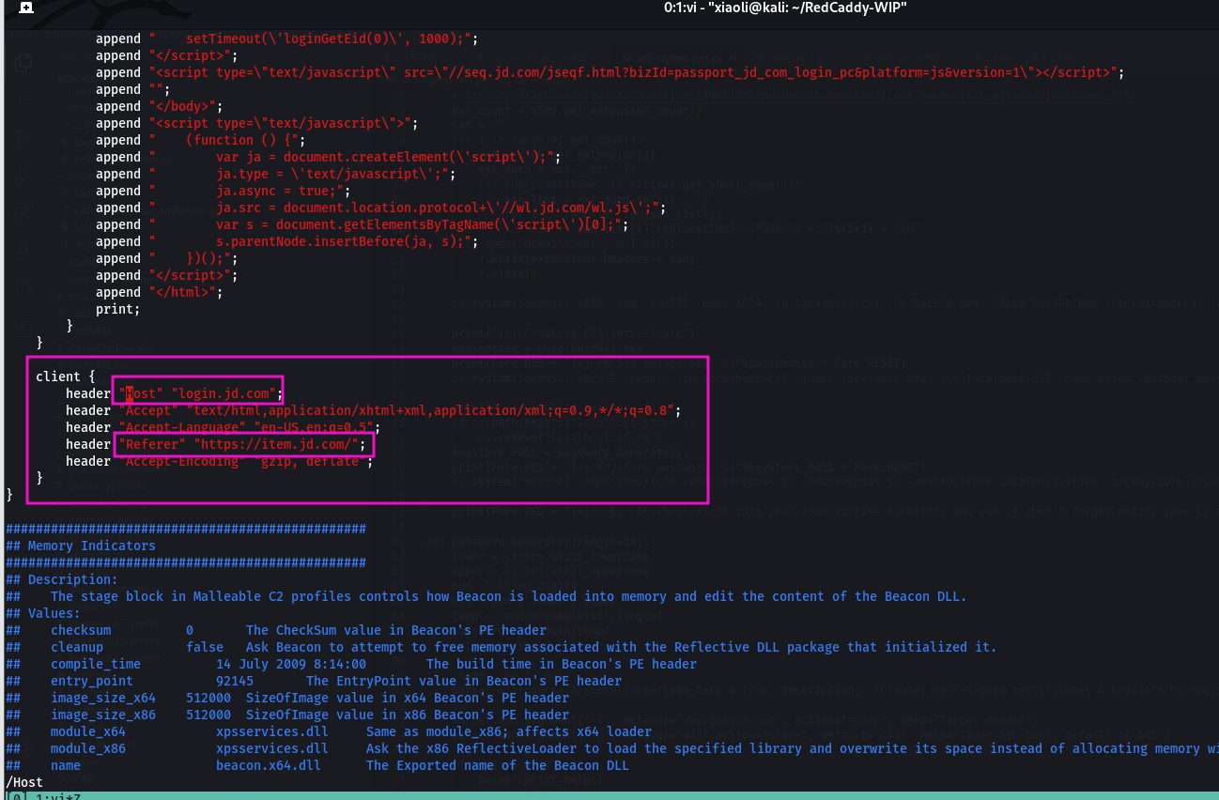Click the "/Host" search command line
Viewport: 1219px width, 800px height.
(24, 782)
